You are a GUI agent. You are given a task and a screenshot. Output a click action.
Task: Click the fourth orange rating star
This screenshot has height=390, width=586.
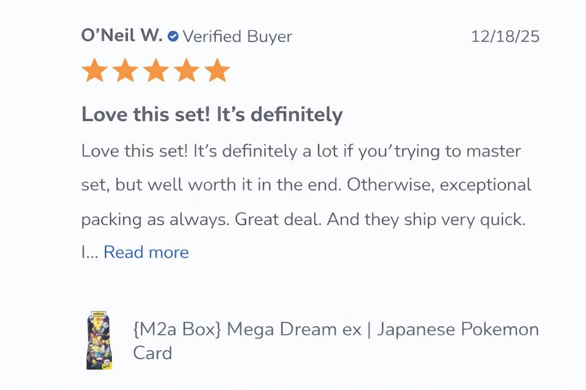(x=187, y=71)
